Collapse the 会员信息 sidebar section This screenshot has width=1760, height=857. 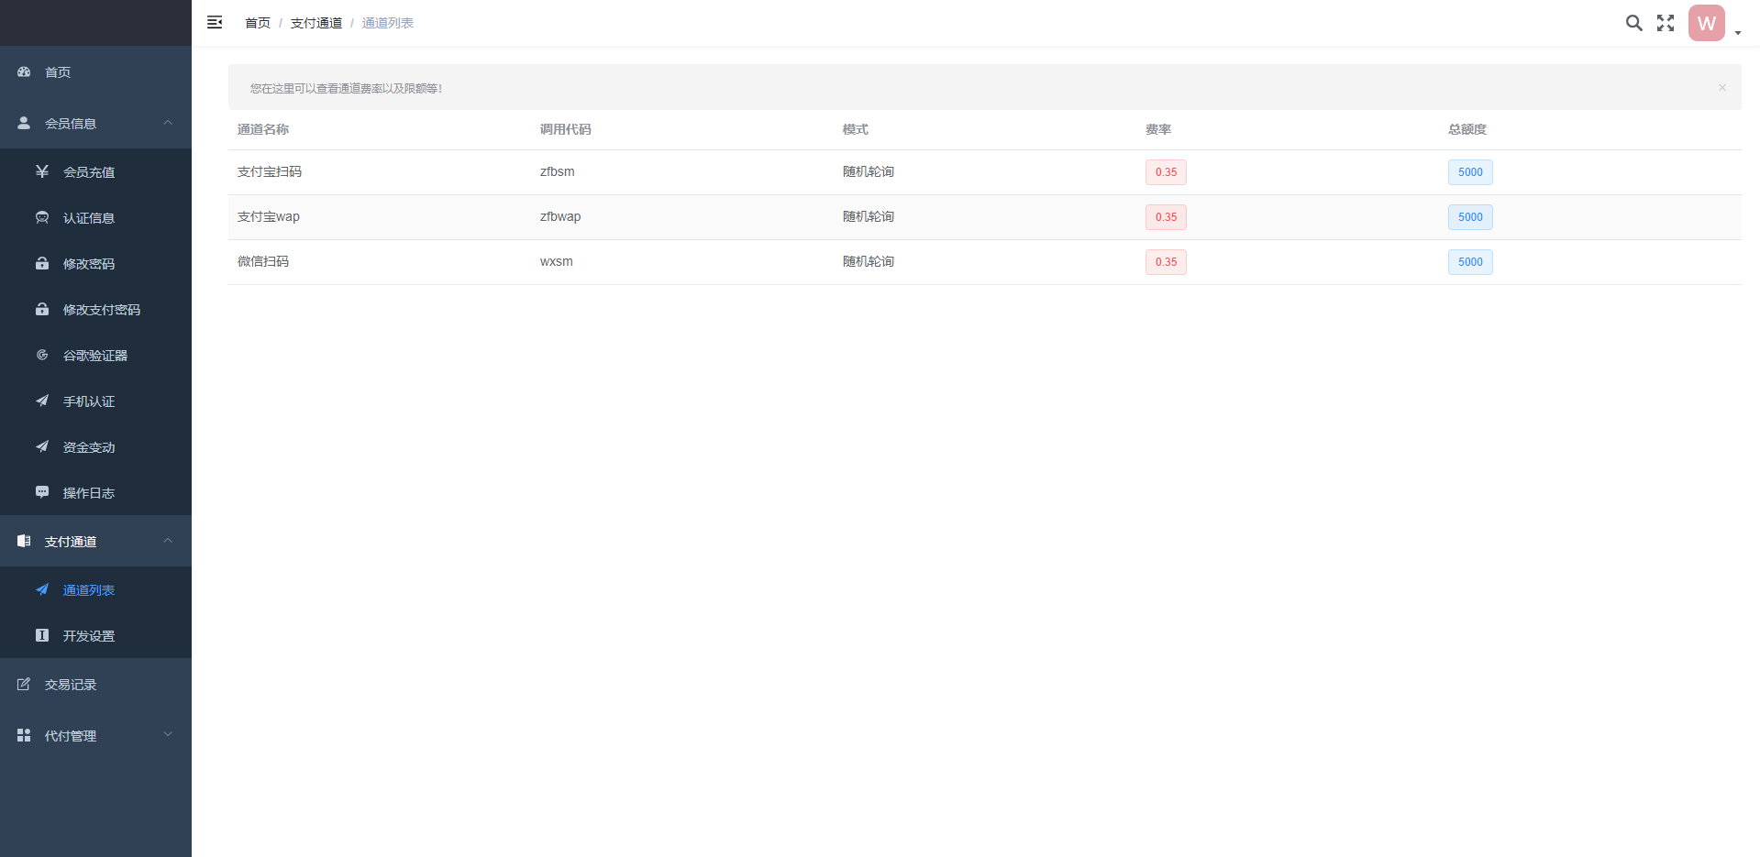167,122
